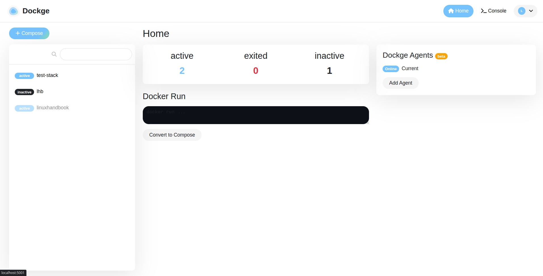Click the plus icon on Compose button

tap(18, 33)
